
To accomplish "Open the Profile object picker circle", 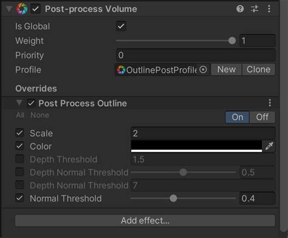I will pos(203,70).
